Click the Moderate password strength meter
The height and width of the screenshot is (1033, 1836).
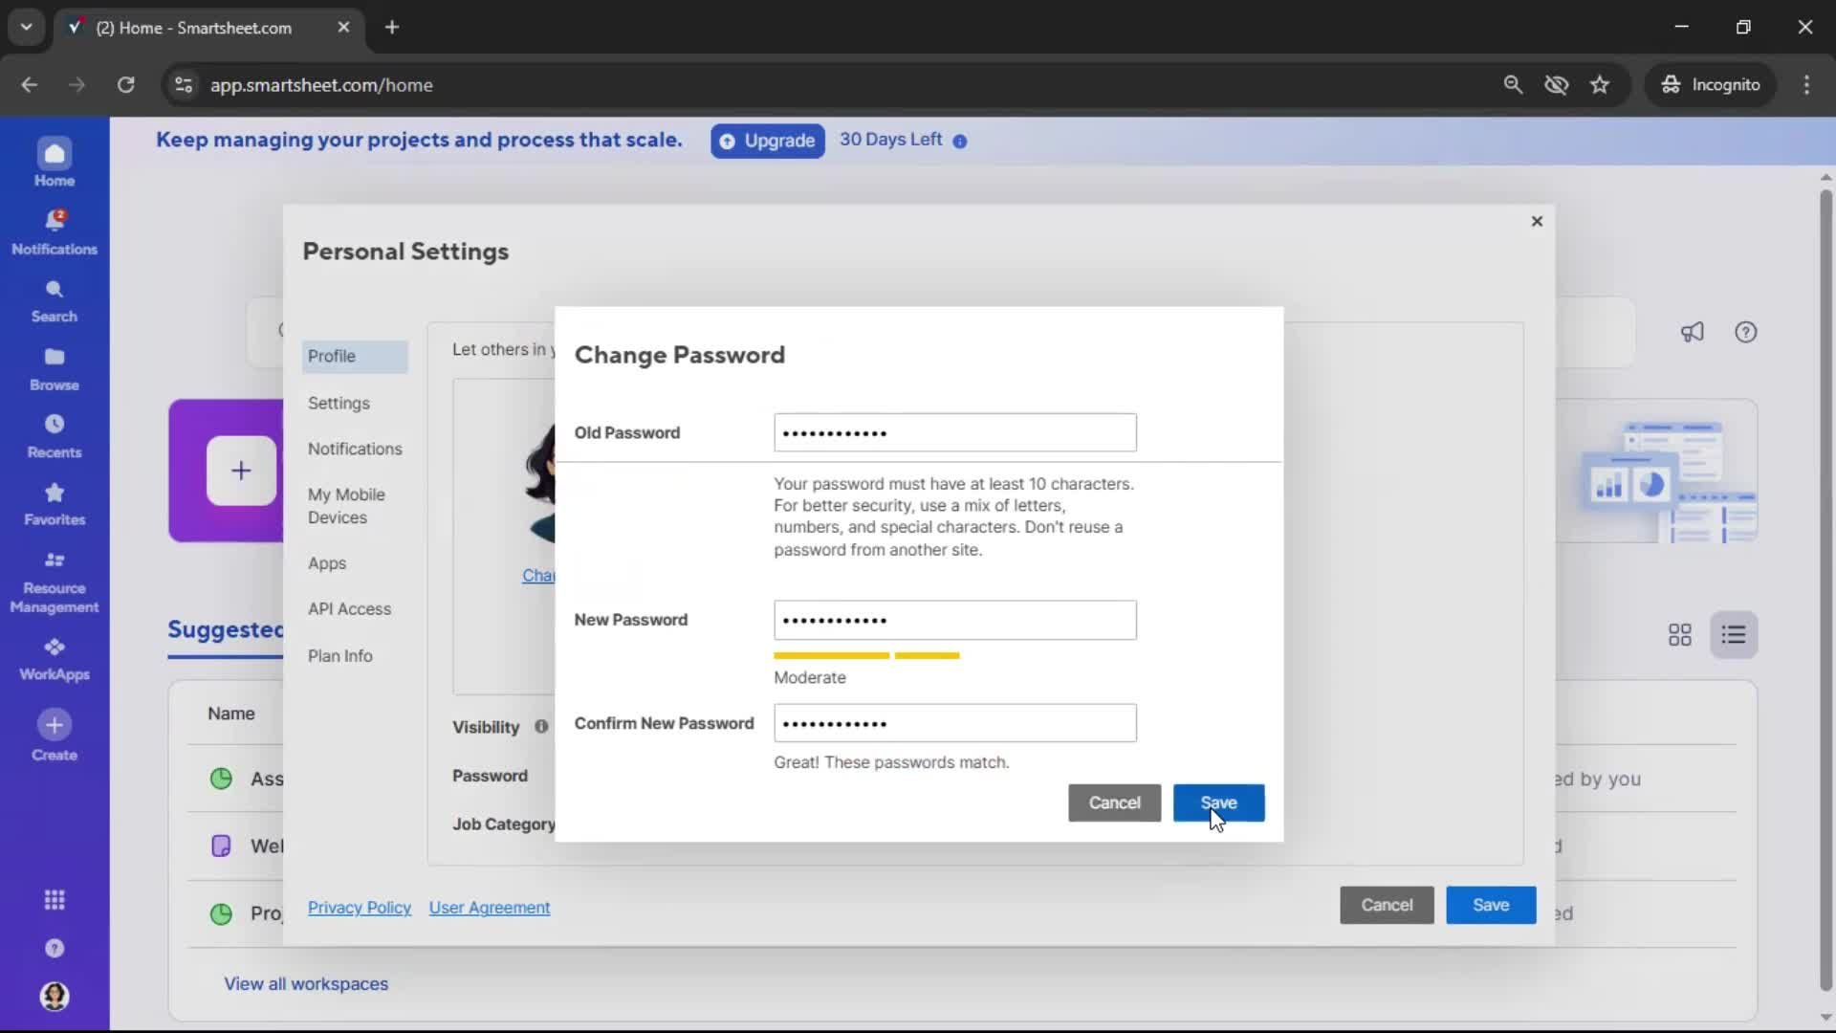point(865,656)
